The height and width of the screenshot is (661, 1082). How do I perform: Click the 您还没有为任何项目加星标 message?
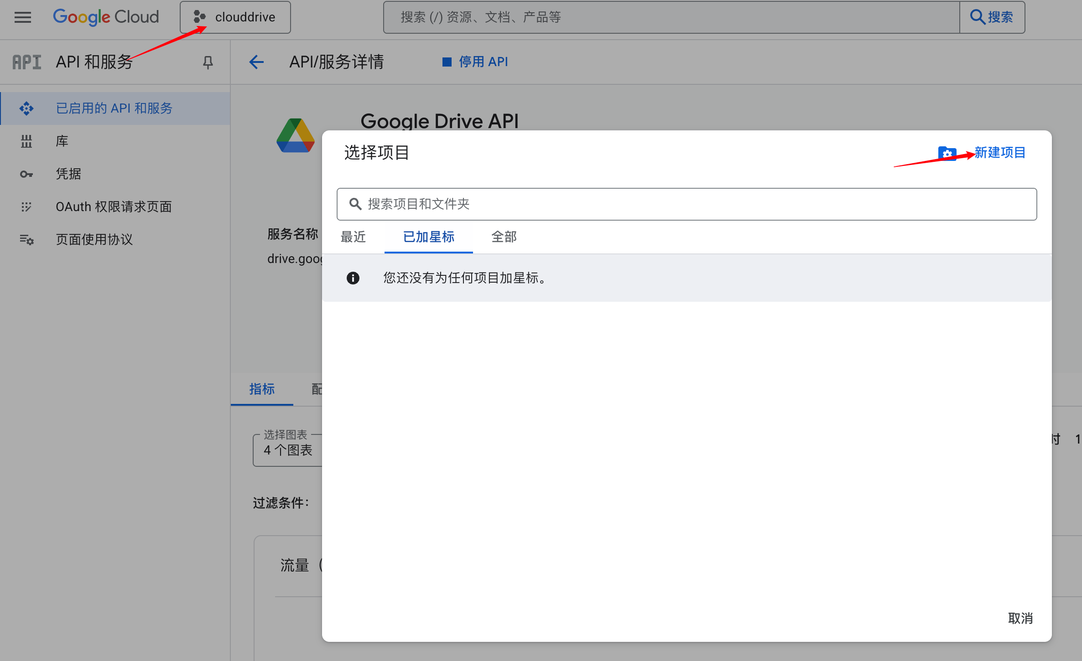coord(465,278)
